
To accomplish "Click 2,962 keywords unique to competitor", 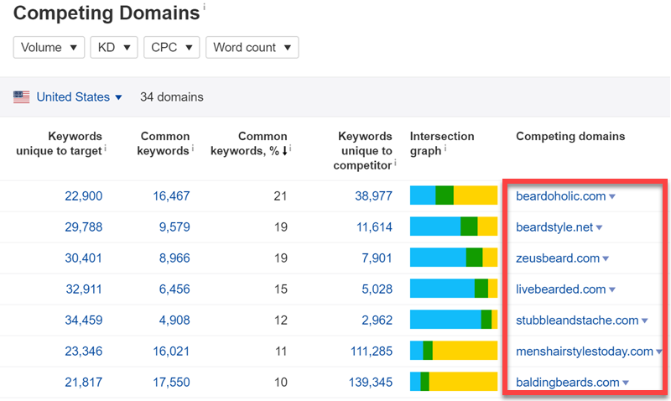I will click(x=377, y=320).
